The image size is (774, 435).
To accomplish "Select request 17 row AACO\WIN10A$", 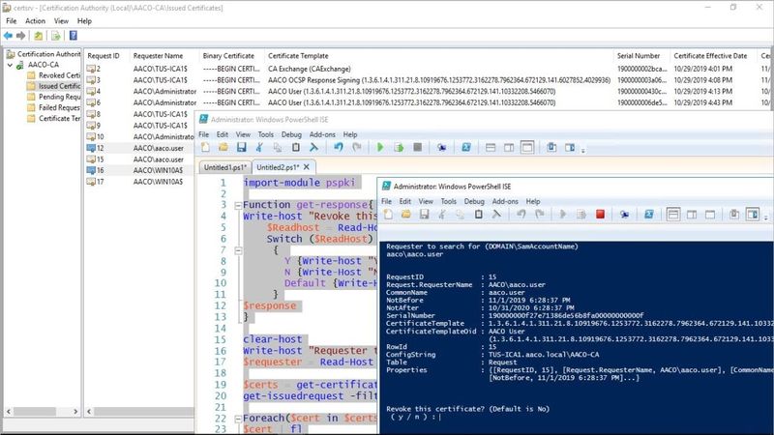I will coord(139,182).
